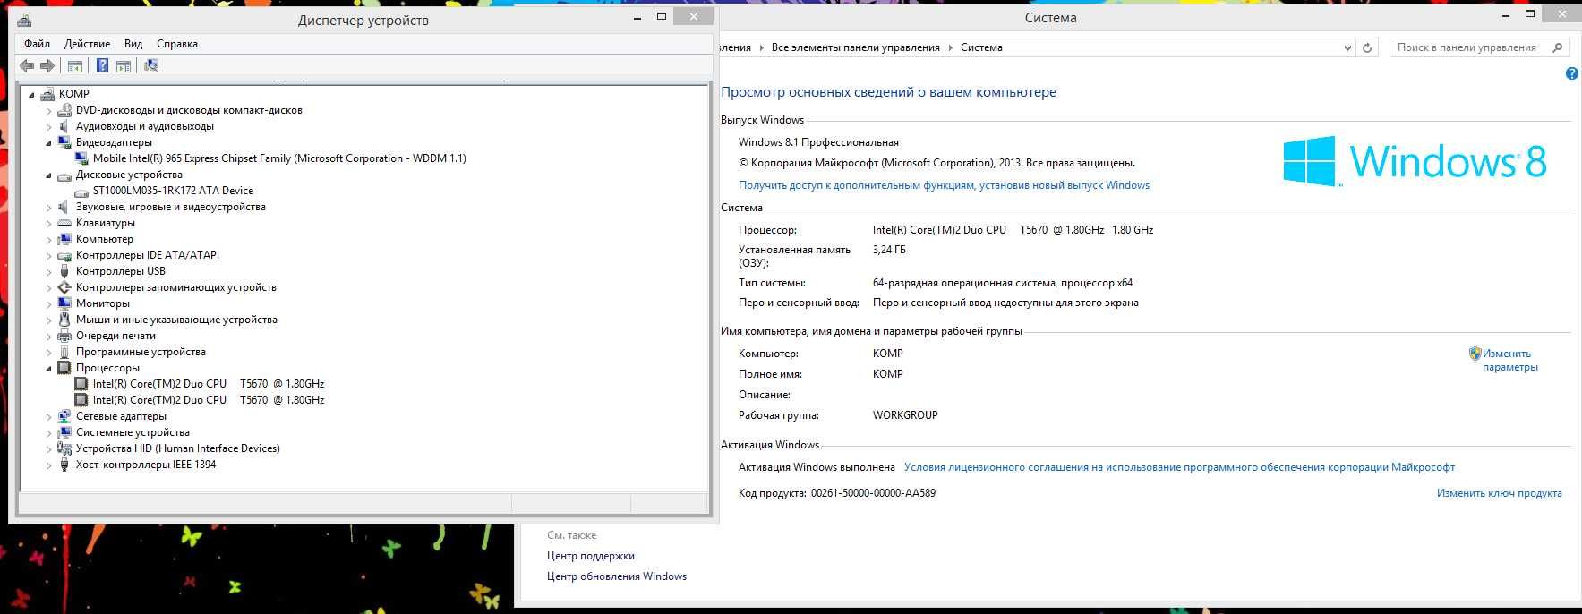Screen dimensions: 1582x614
Task: Open Microsoft license agreement terms link
Action: pos(1179,467)
